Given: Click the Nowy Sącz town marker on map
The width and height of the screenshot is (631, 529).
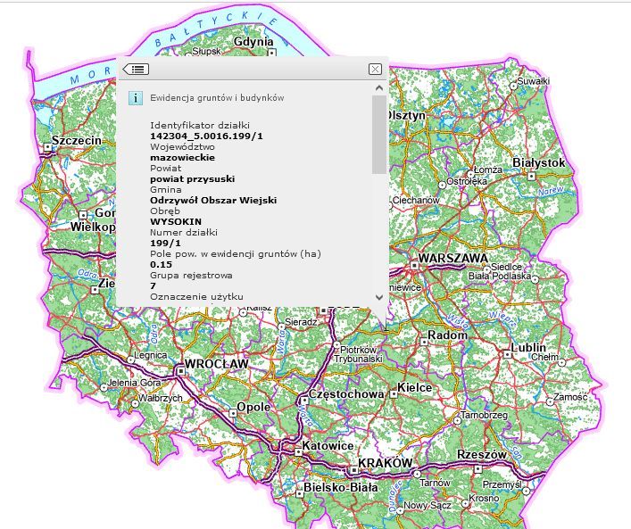Looking at the screenshot, I should [400, 510].
